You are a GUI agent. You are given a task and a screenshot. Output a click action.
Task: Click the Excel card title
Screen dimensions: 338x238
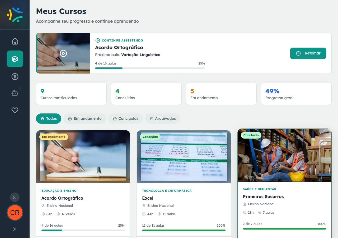(x=148, y=198)
